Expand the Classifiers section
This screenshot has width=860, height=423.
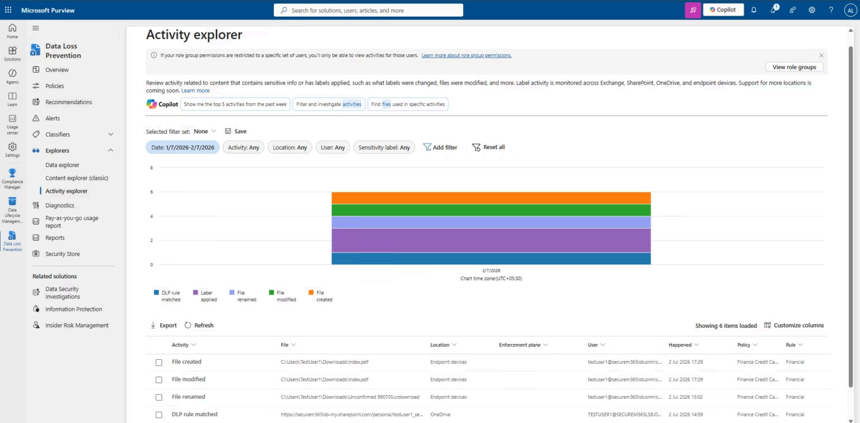pyautogui.click(x=110, y=134)
